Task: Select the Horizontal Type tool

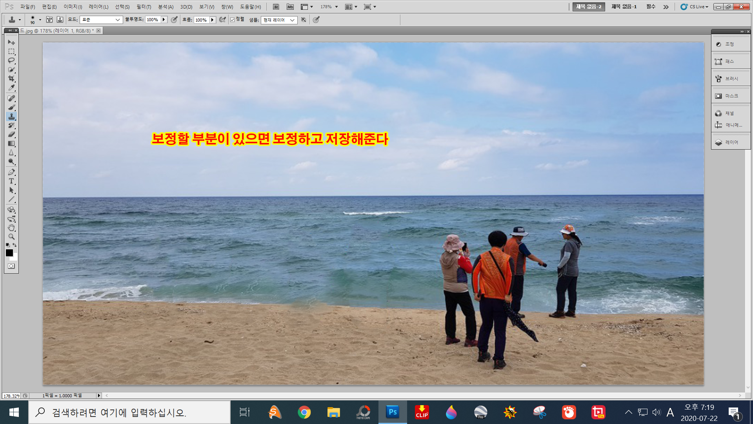Action: [11, 181]
